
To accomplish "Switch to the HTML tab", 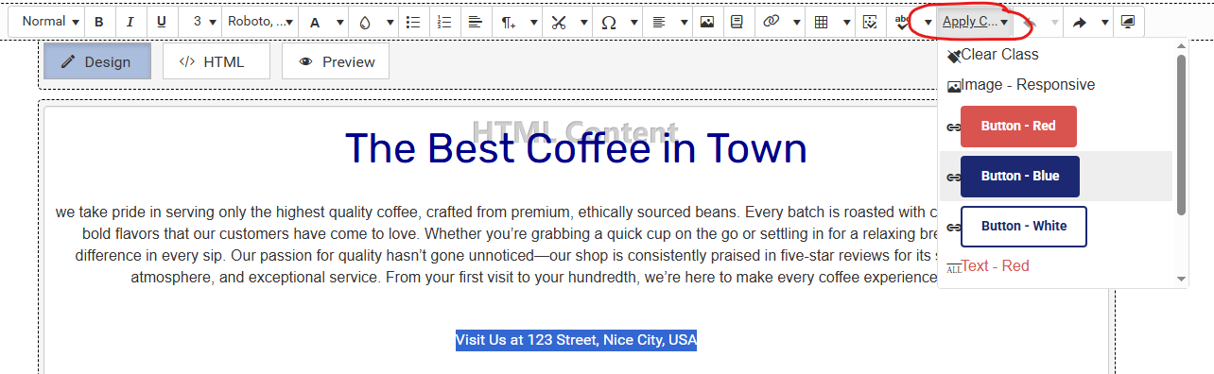I will tap(216, 62).
